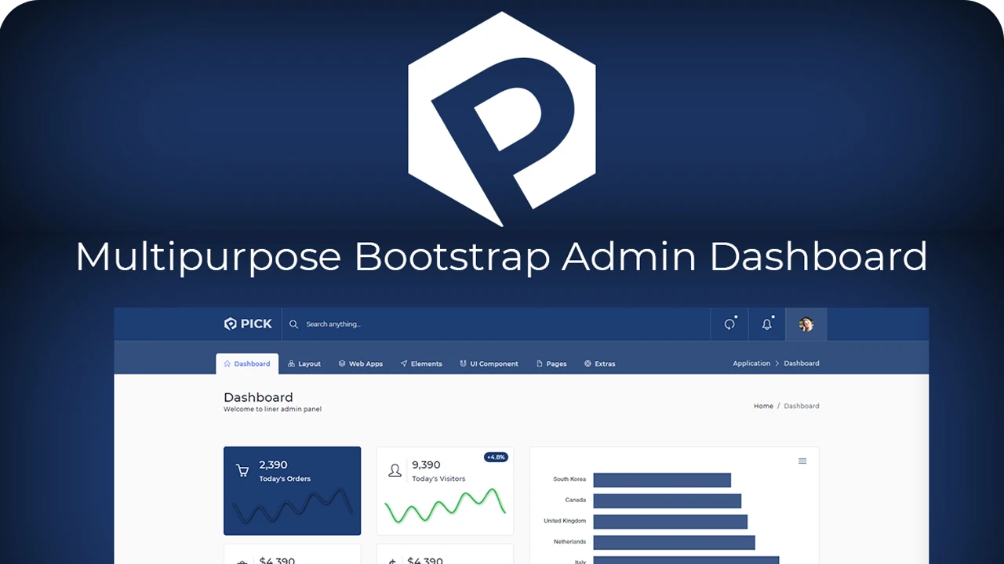Click the green visitors sparkline chart

445,506
